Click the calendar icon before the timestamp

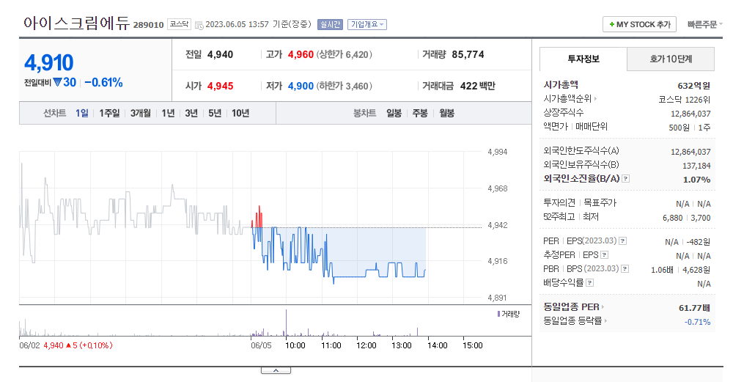coord(199,25)
